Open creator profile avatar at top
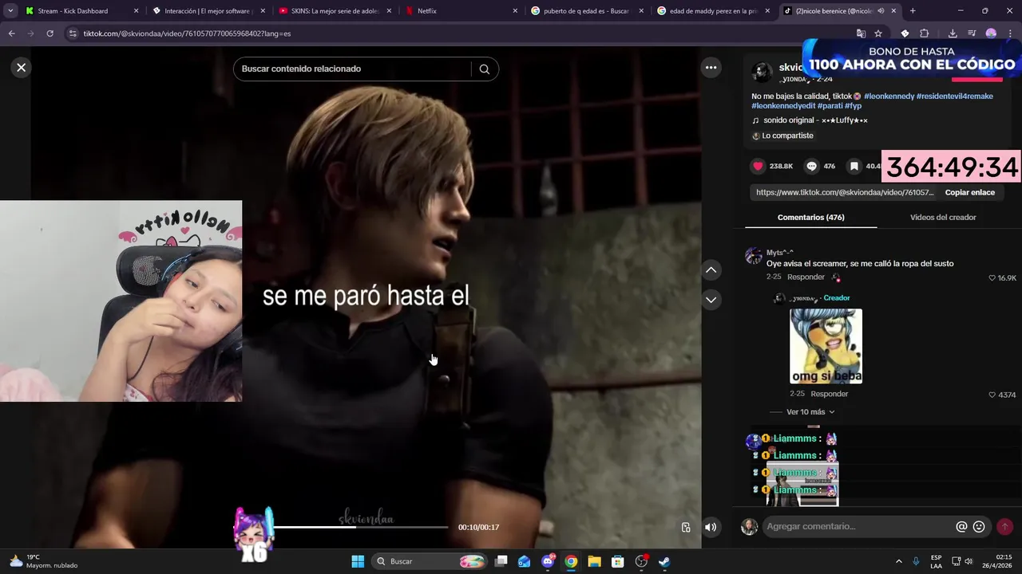 762,73
